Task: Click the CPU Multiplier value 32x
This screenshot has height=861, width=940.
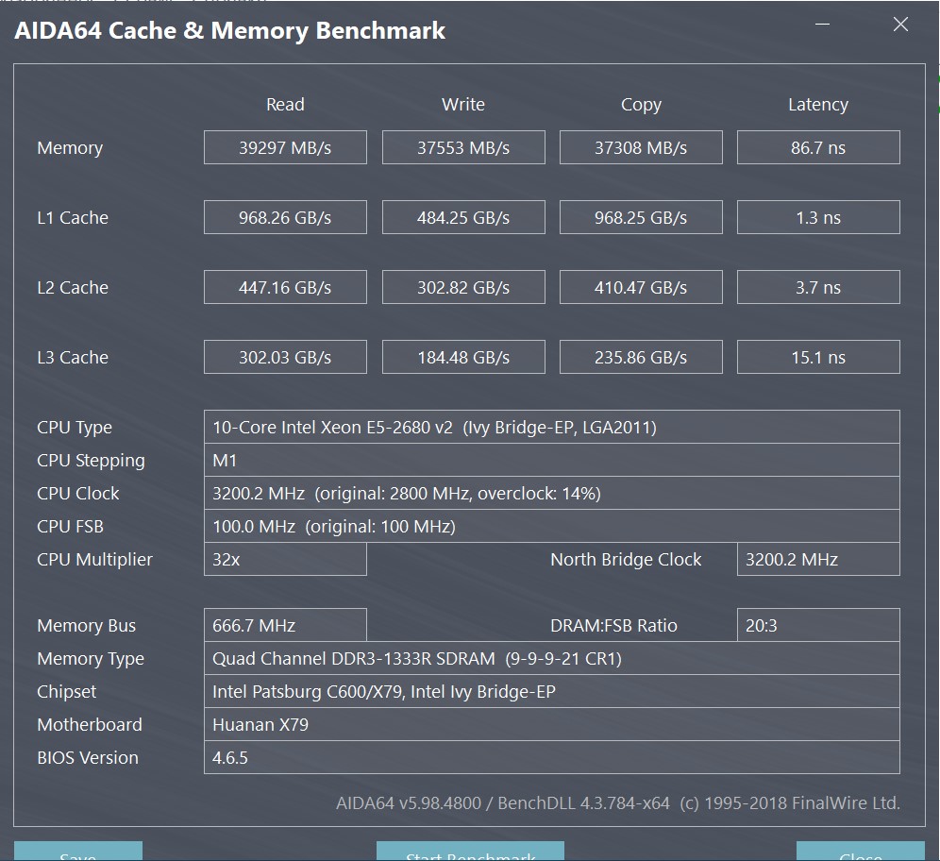Action: pyautogui.click(x=285, y=559)
